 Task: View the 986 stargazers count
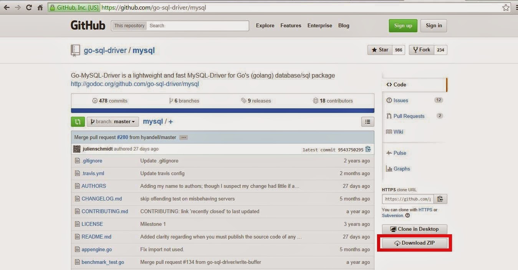coord(399,50)
